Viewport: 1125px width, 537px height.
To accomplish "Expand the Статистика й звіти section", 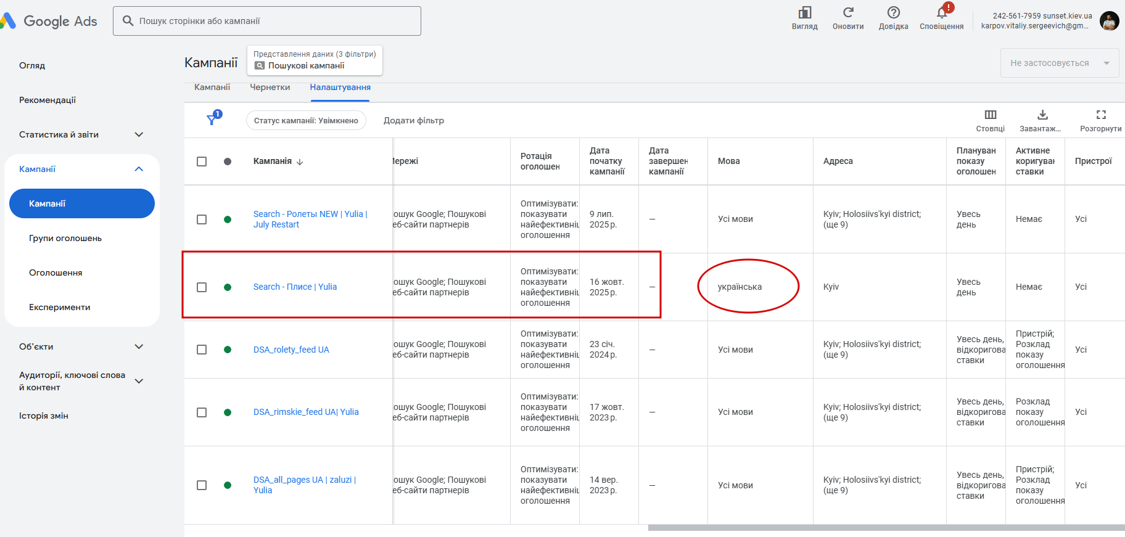I will (139, 134).
